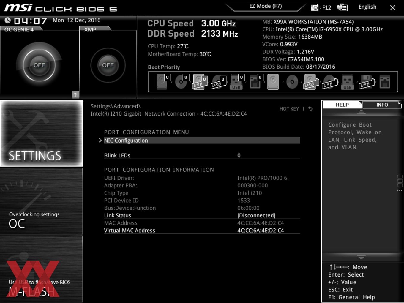The height and width of the screenshot is (303, 404).
Task: Select the UEFI USB CD/DVD boot icon
Action: coord(219,82)
